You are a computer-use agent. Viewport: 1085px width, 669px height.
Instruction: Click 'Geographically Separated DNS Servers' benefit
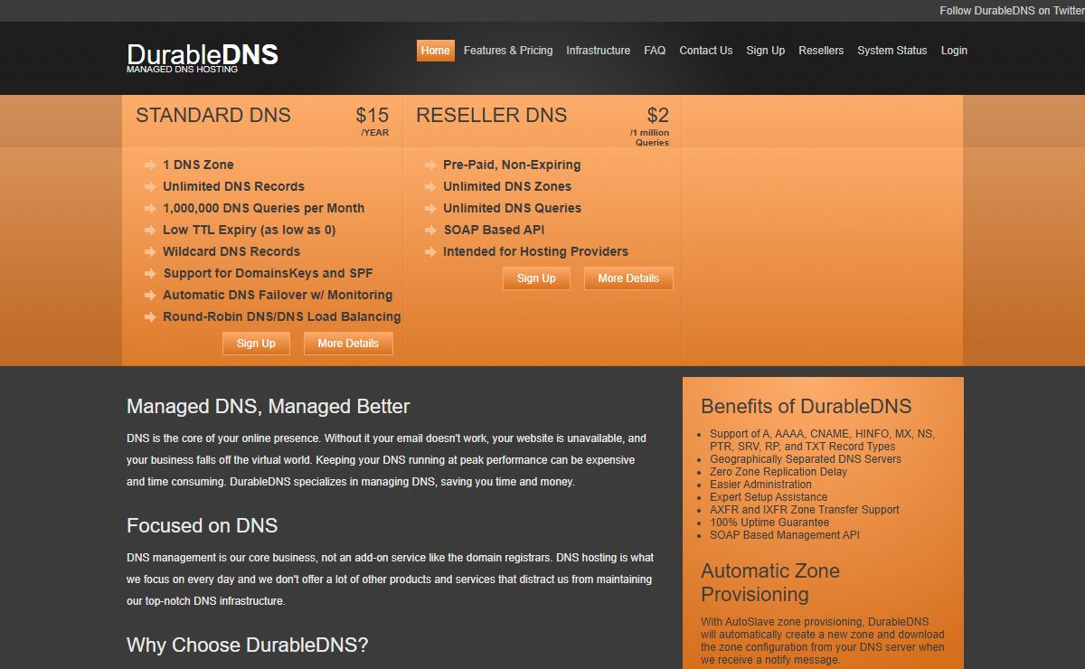806,459
